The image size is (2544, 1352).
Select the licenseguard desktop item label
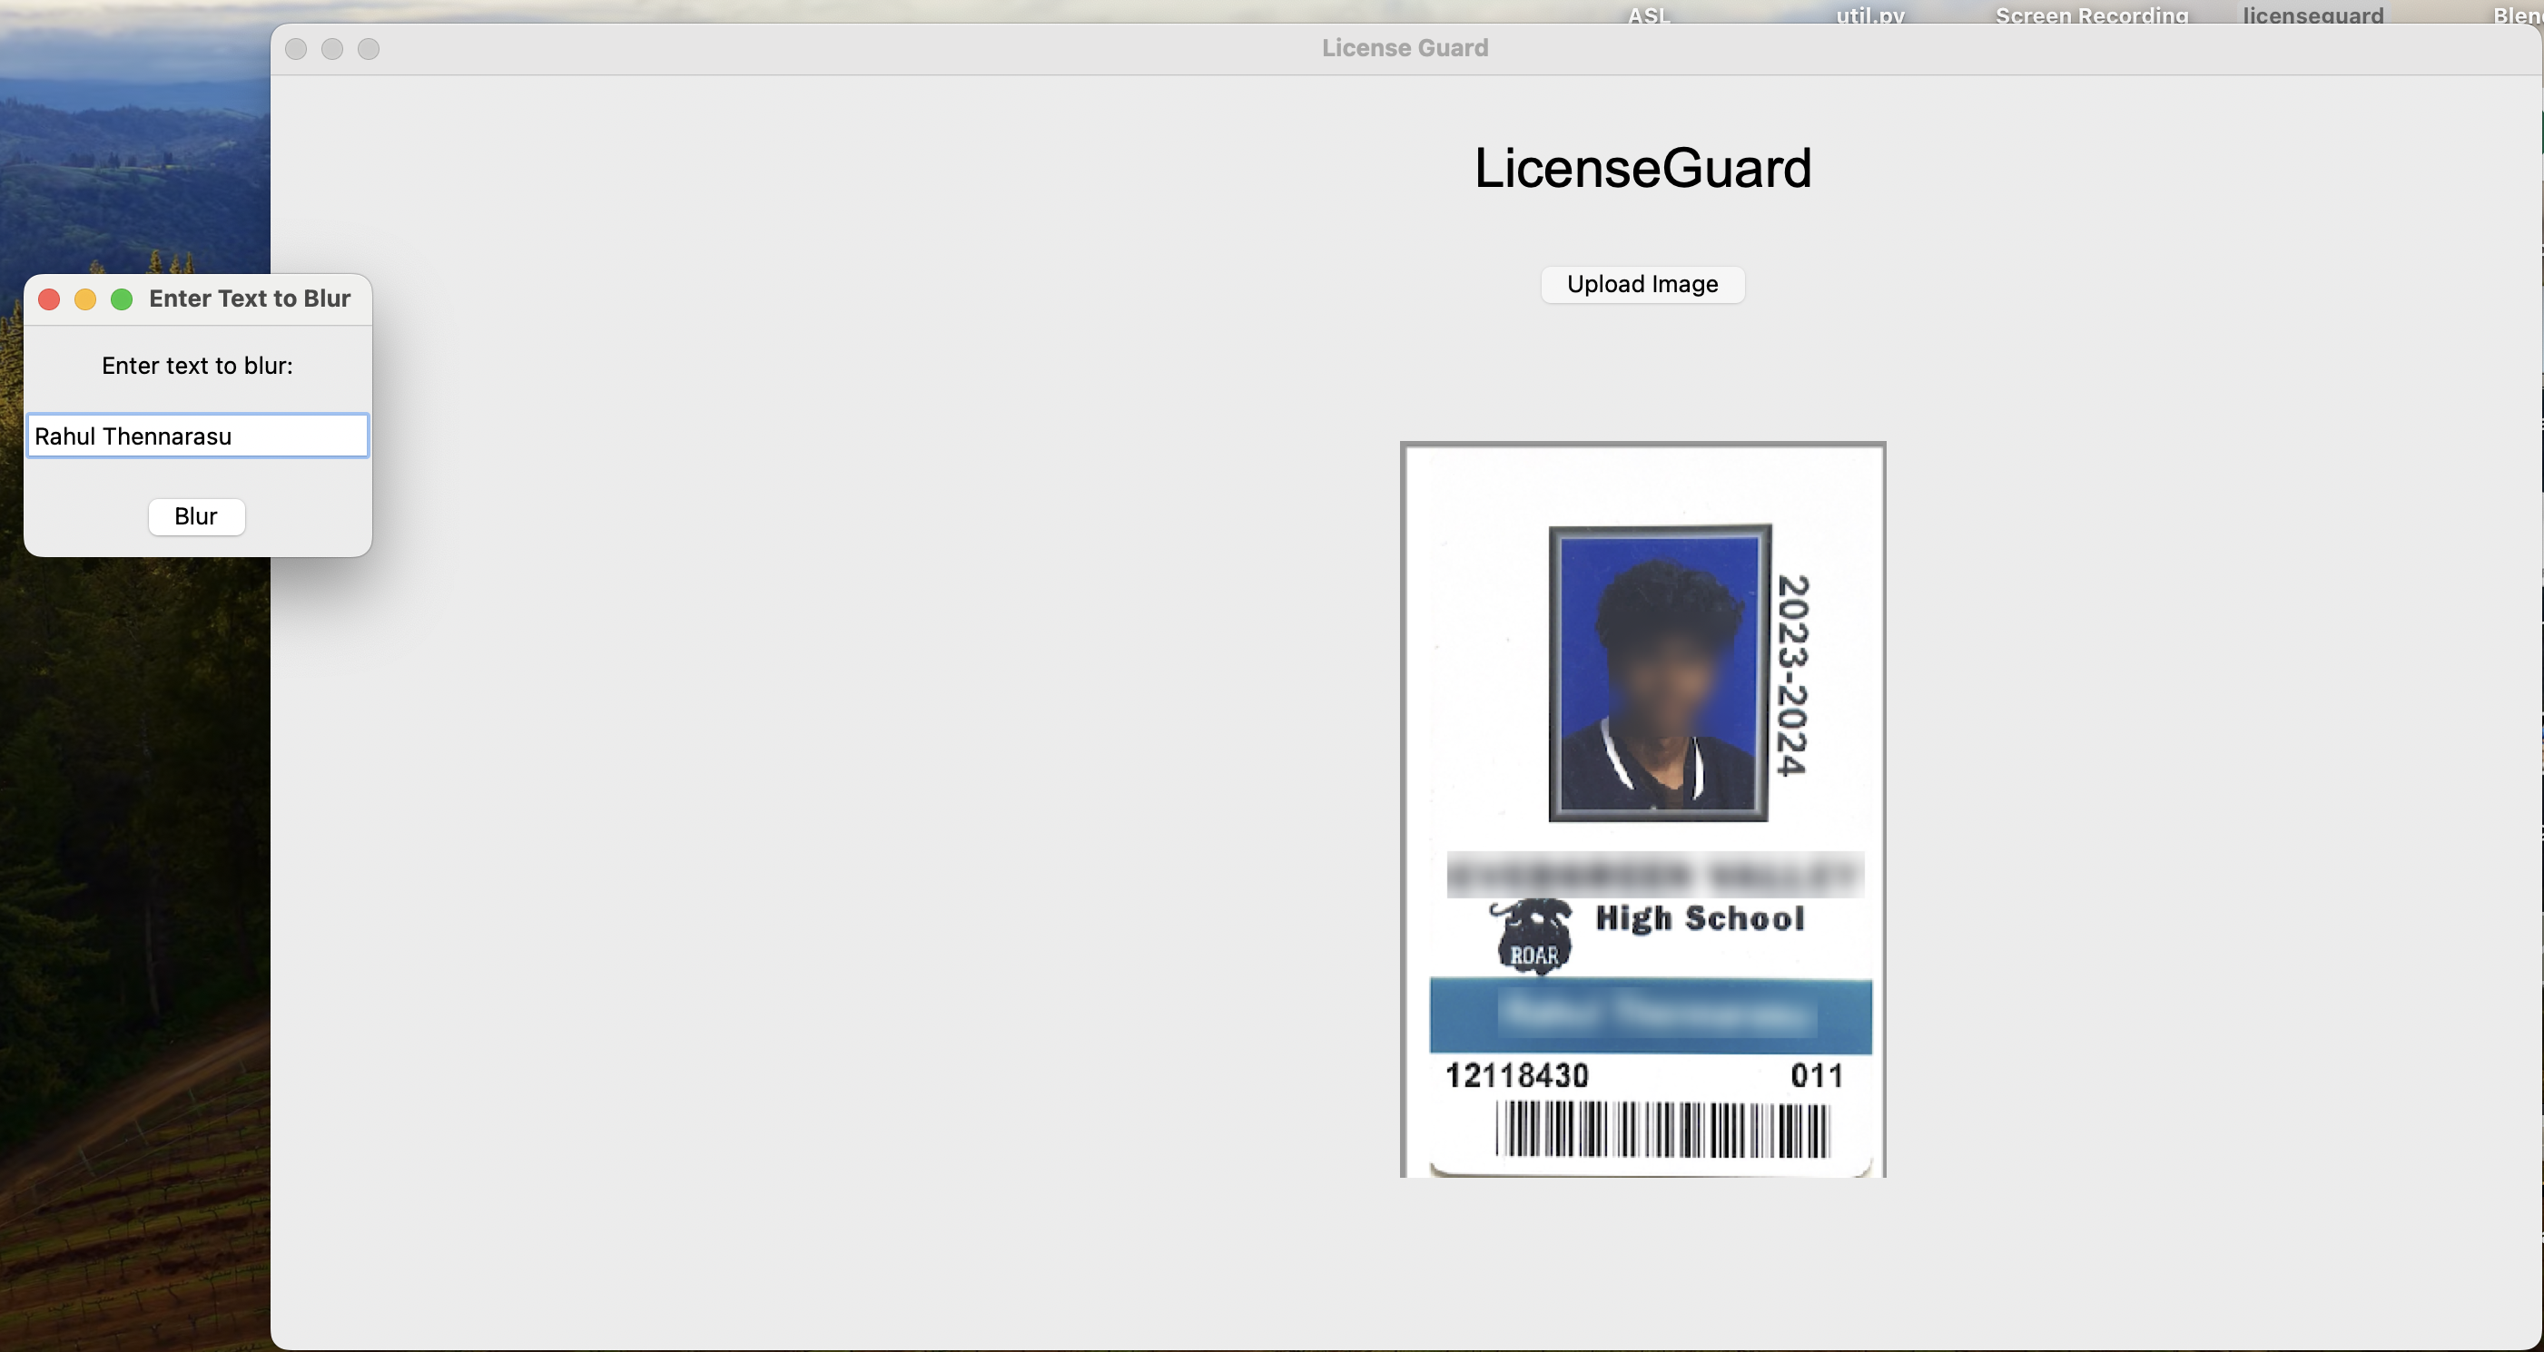pos(2312,15)
